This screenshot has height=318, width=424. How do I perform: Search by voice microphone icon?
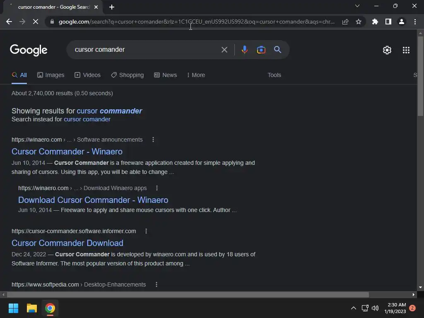(x=244, y=50)
